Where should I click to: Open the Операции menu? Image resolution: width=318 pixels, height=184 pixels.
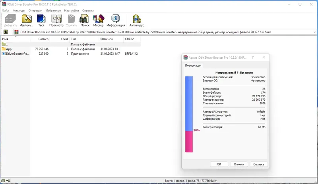[x=35, y=10]
